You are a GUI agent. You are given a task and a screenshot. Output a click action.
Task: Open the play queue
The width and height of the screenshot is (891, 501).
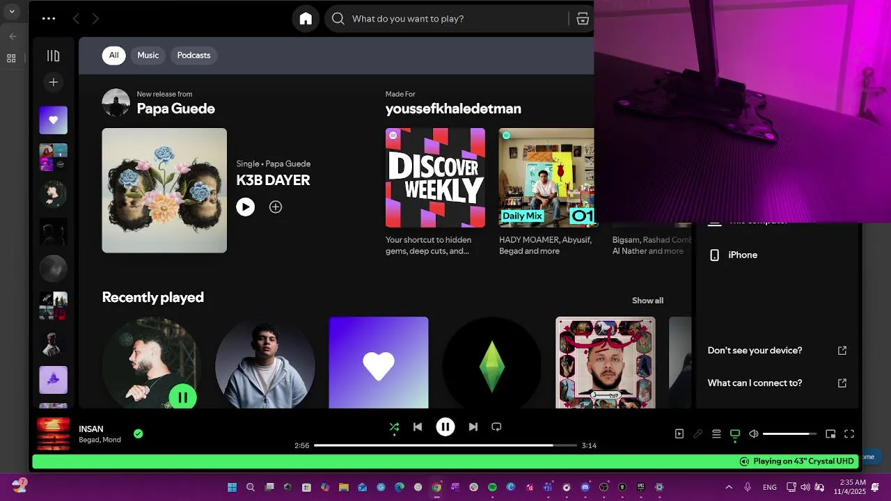[716, 434]
